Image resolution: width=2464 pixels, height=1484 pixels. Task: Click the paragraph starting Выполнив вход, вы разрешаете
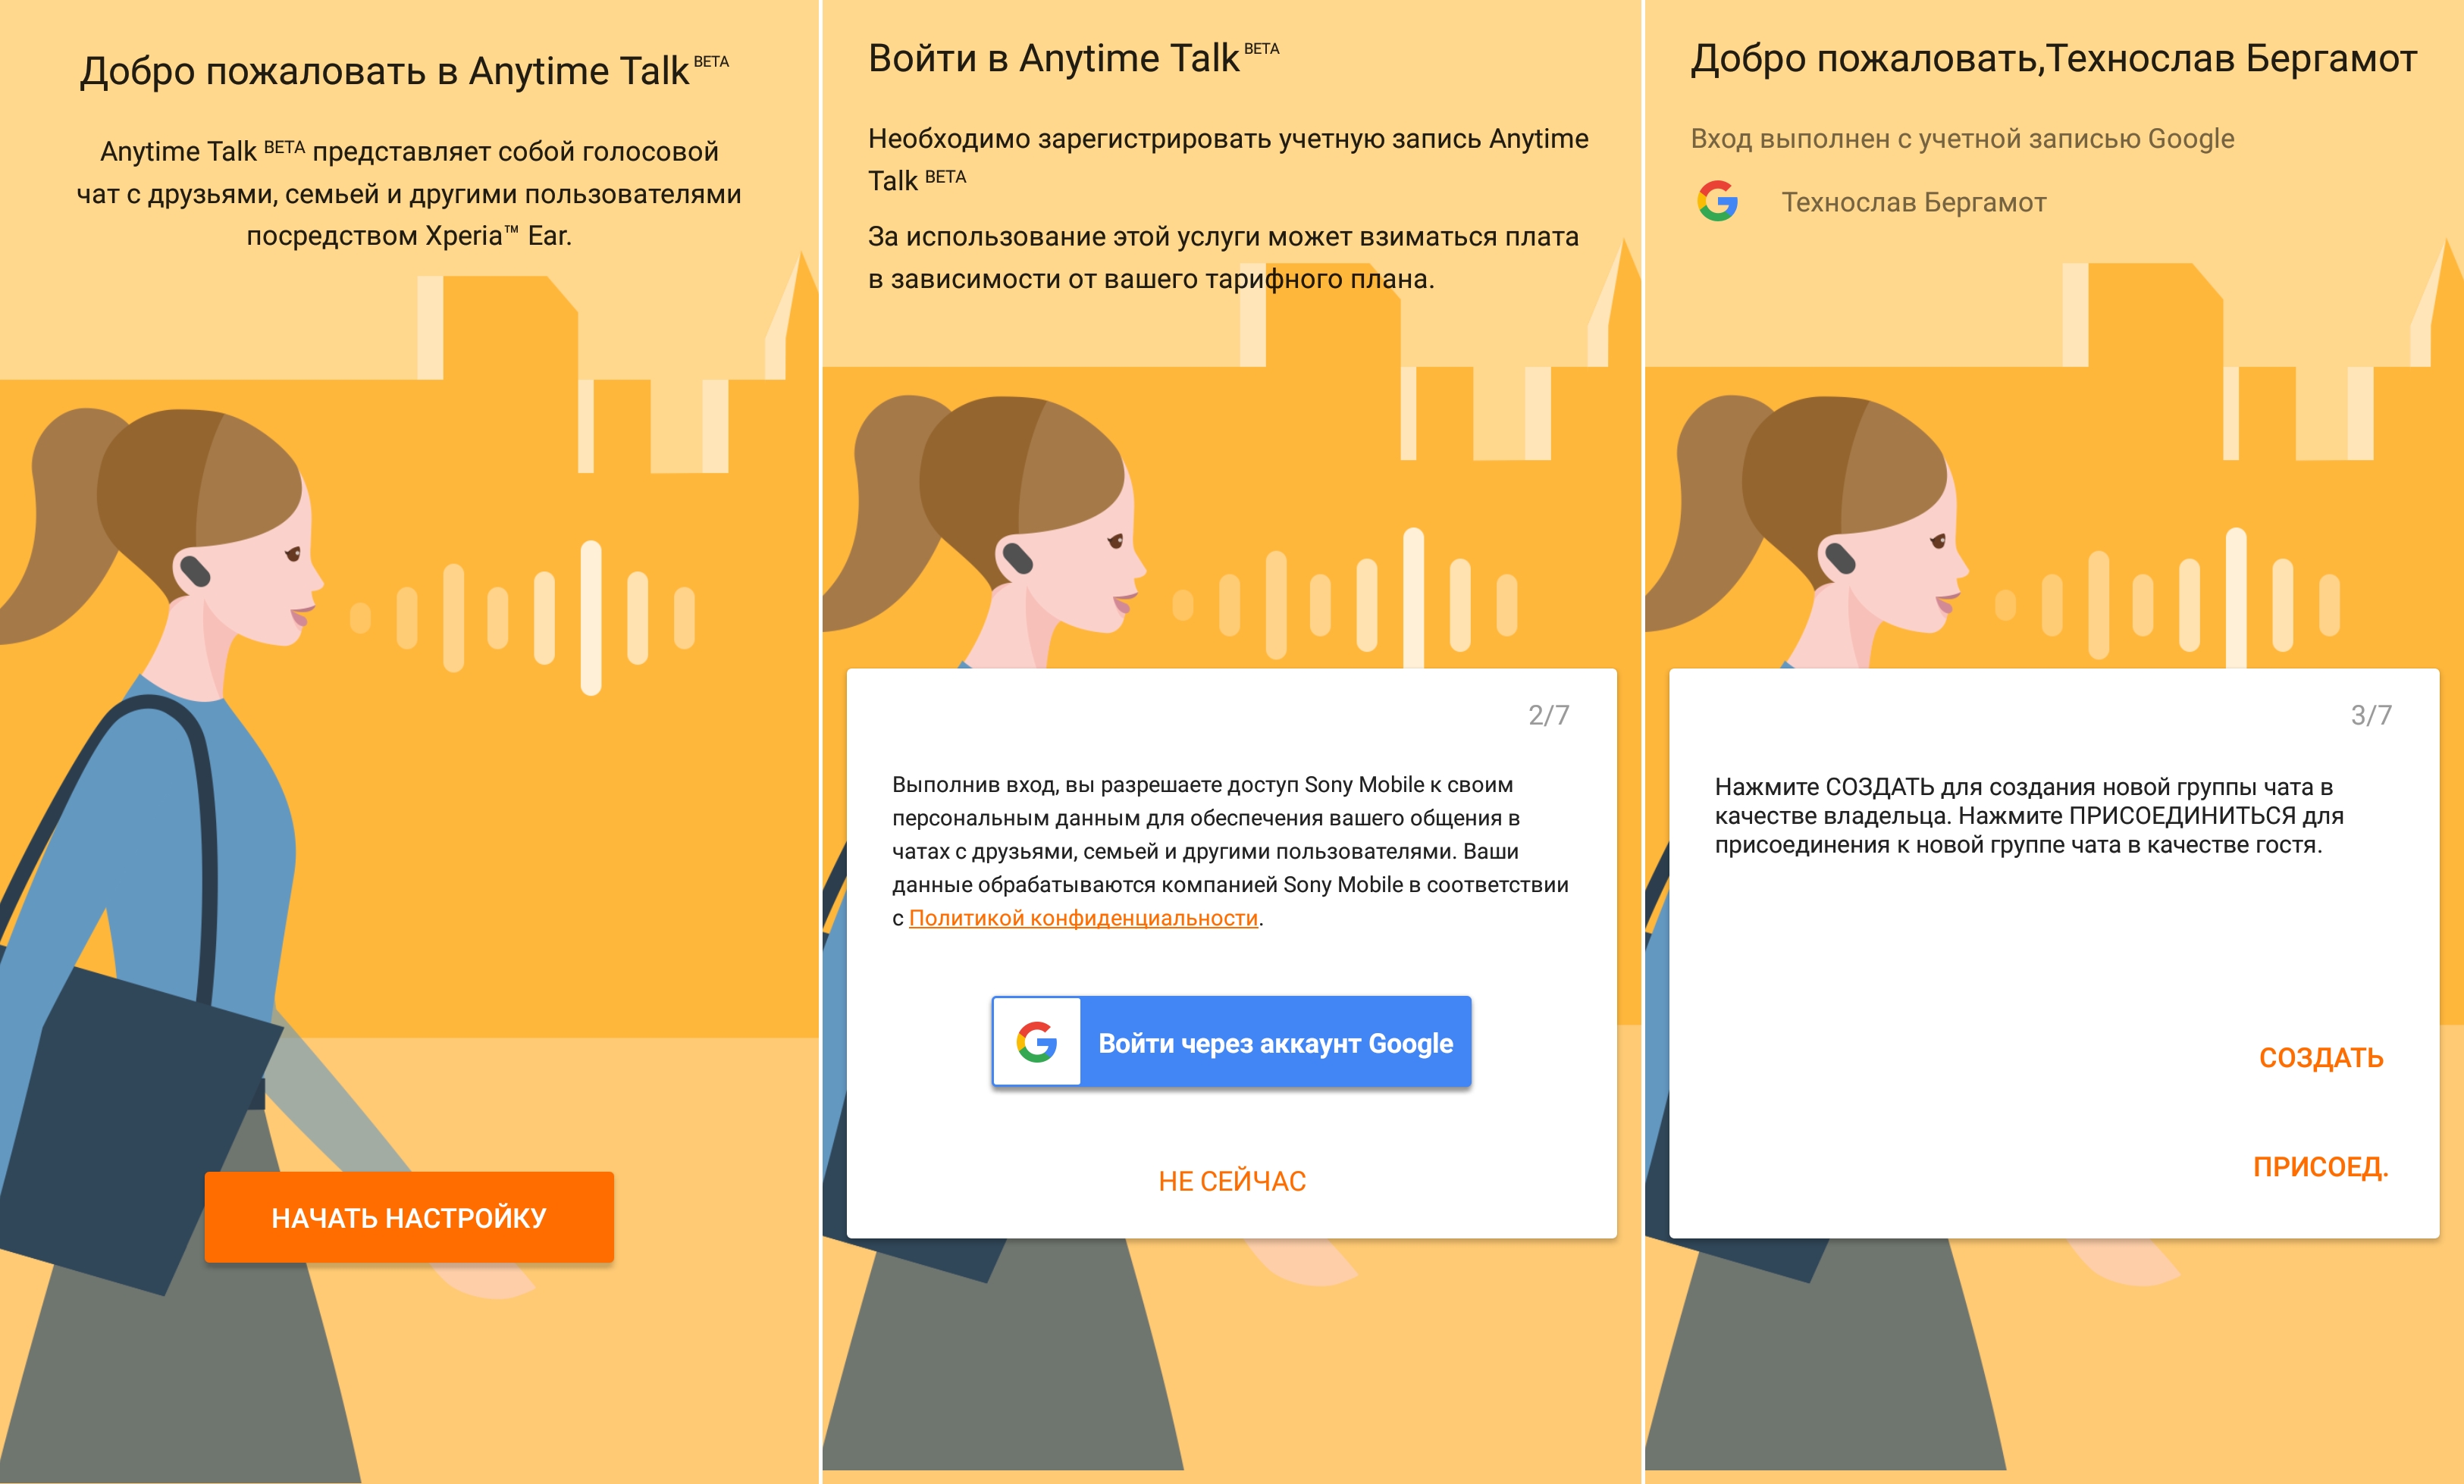(1231, 851)
